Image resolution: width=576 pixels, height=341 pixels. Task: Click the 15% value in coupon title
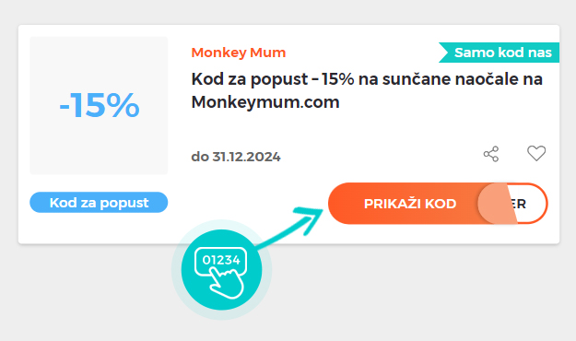338,79
